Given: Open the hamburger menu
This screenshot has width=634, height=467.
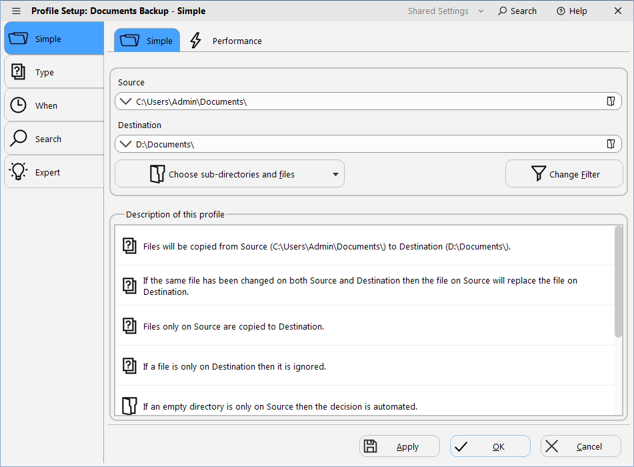Looking at the screenshot, I should pos(16,11).
